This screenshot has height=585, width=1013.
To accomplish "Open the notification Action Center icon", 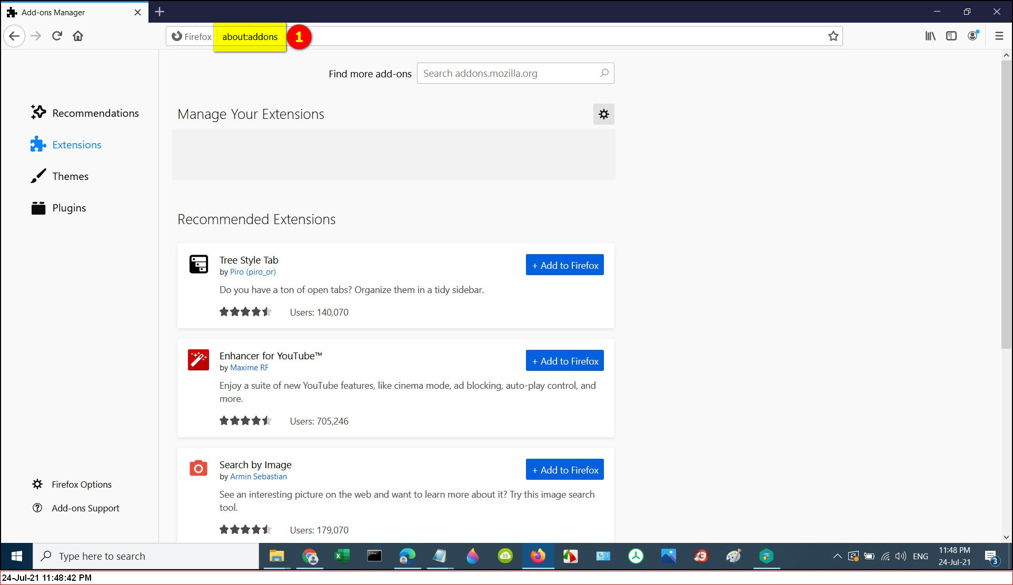I will [x=991, y=557].
